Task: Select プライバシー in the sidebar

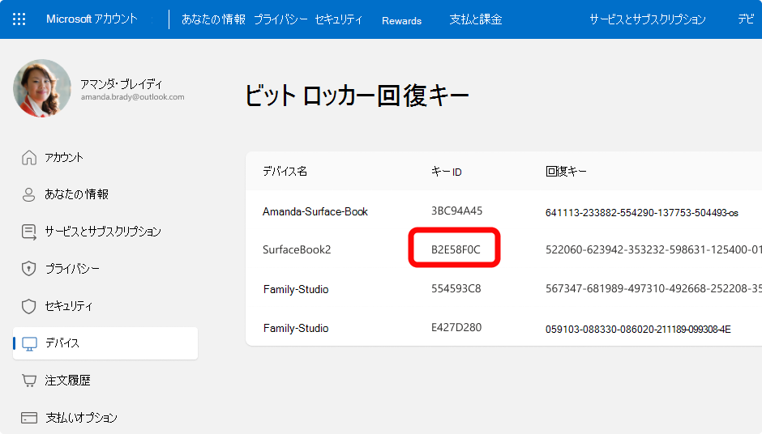Action: pyautogui.click(x=72, y=269)
